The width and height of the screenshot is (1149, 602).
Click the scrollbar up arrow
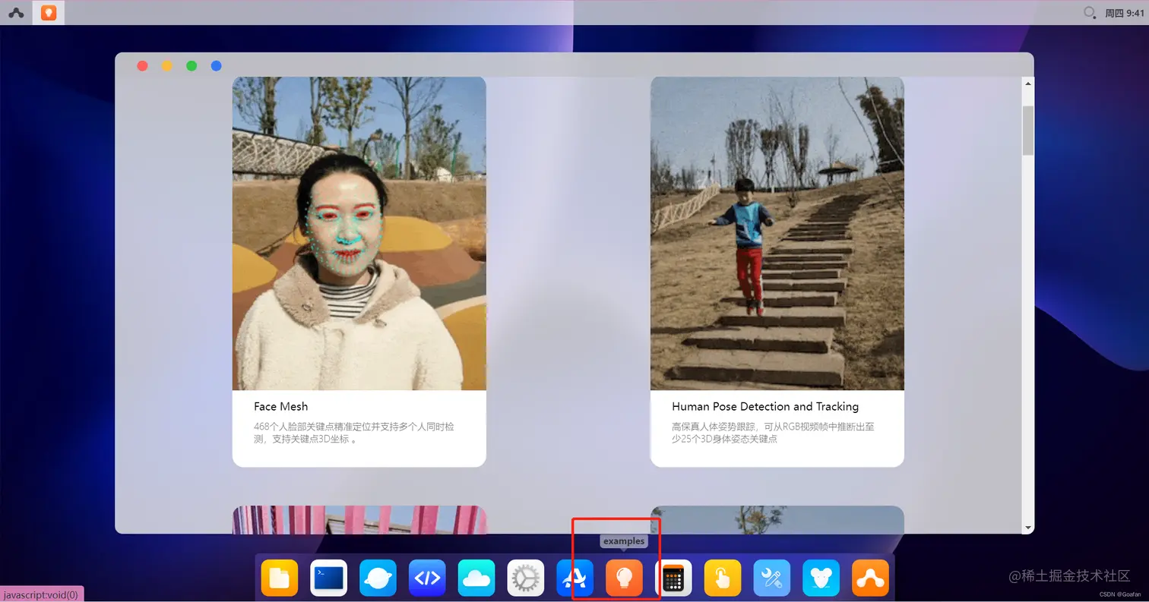(1028, 84)
